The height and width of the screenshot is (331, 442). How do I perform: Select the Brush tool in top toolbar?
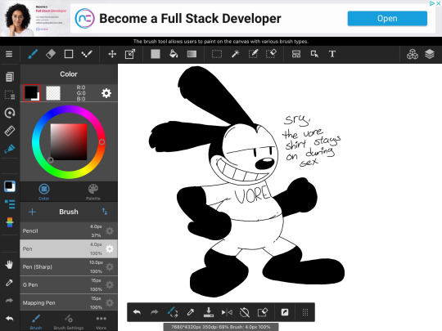33,54
